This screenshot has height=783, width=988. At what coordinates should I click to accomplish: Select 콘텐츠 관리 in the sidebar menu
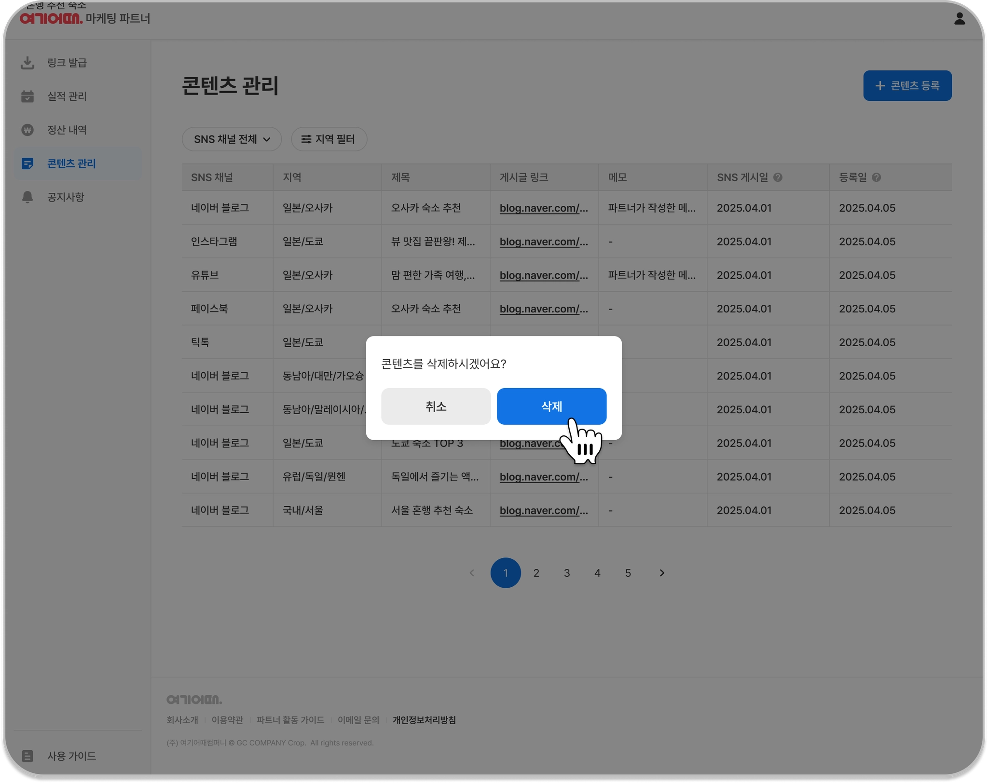[71, 164]
